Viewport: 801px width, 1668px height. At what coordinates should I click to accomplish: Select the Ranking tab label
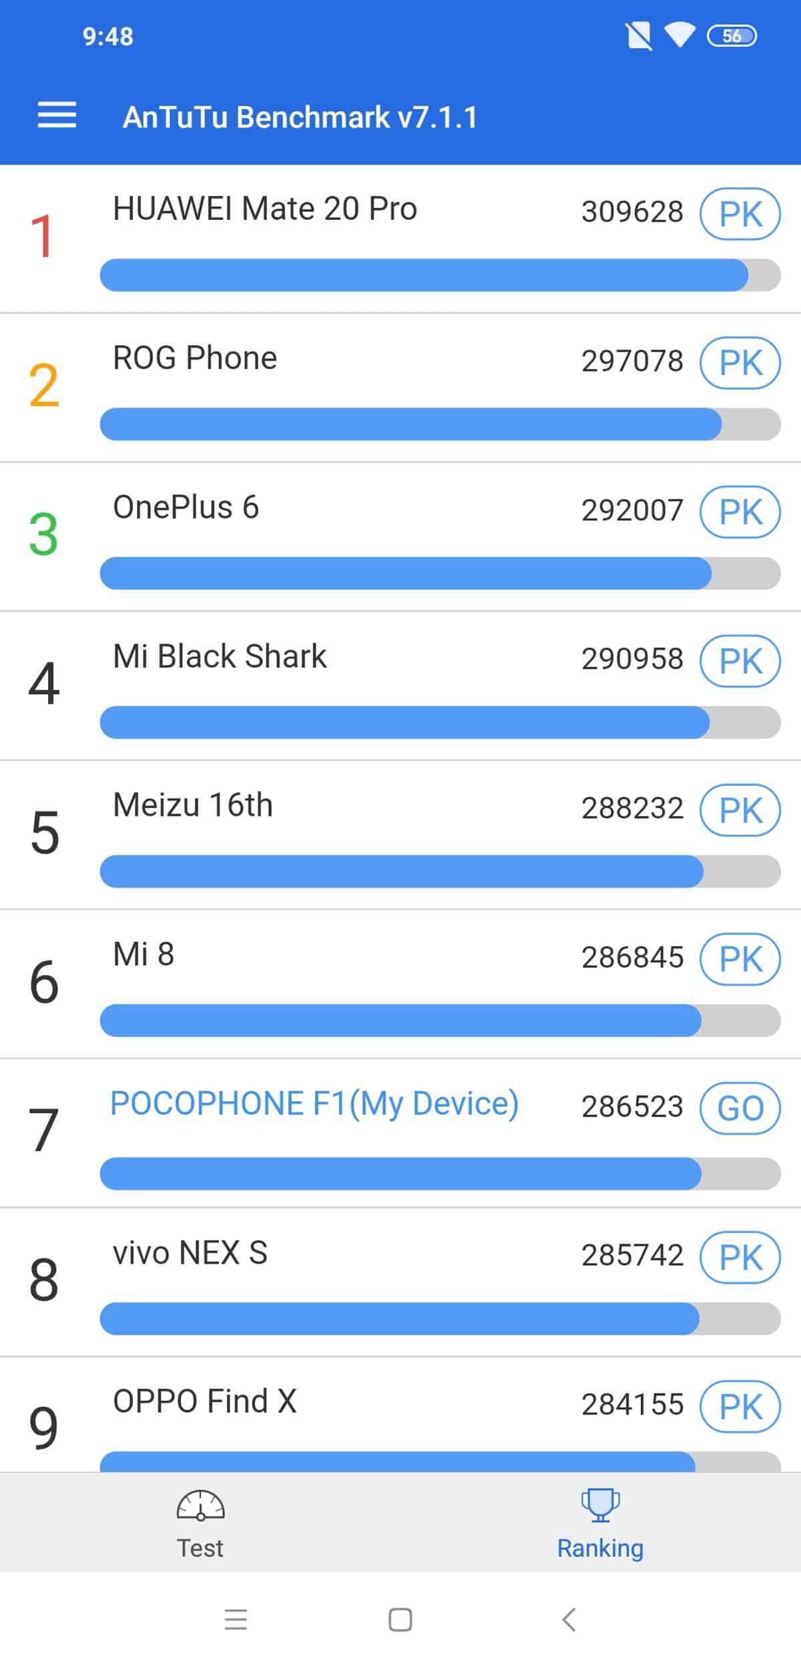click(x=600, y=1548)
